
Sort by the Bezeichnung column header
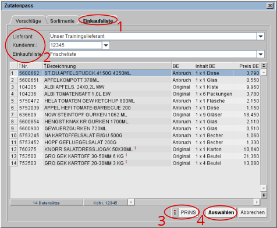pos(107,66)
